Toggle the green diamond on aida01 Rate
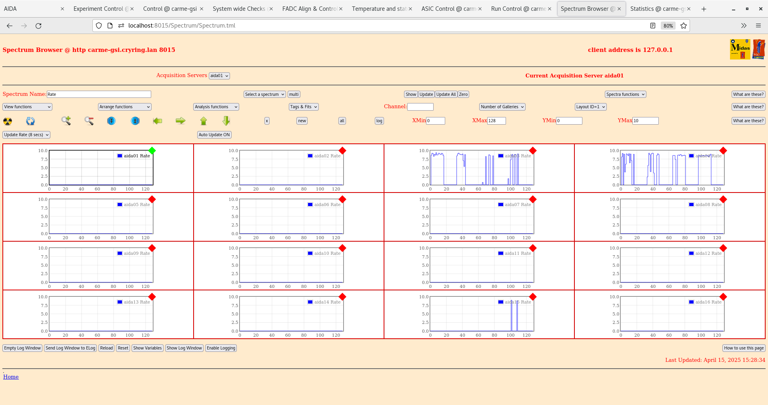The image size is (768, 405). tap(152, 151)
